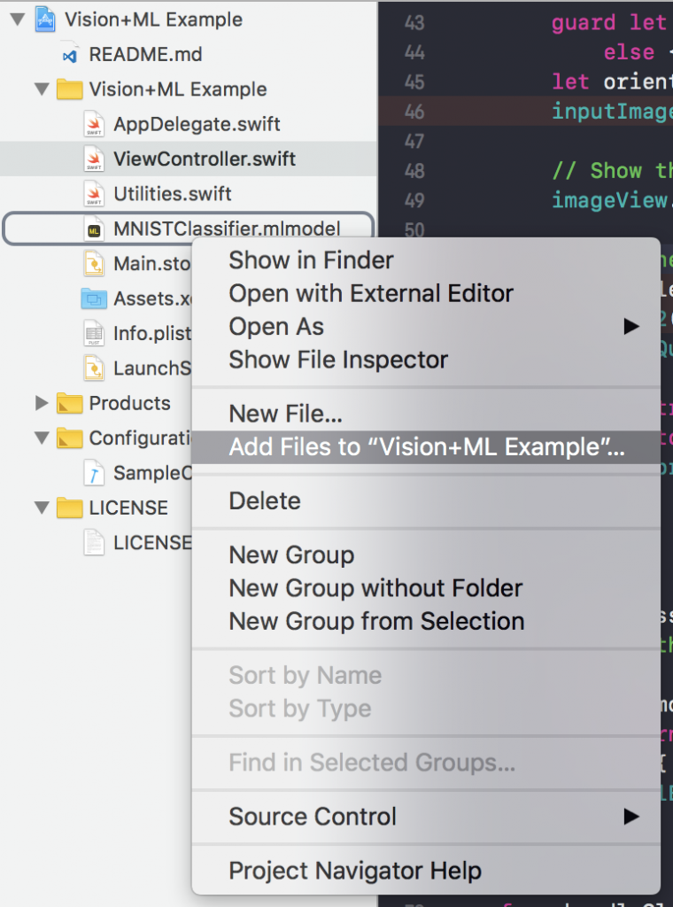The image size is (673, 907).
Task: Click the LaunchScreen storyboard file icon
Action: click(94, 368)
